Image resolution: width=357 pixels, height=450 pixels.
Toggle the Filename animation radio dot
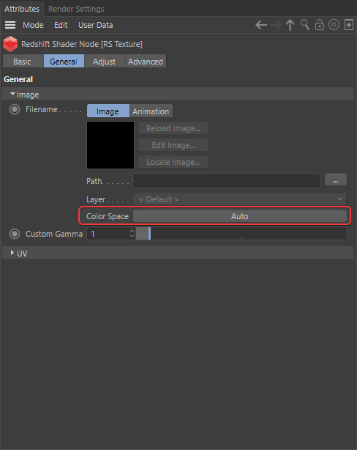click(x=15, y=109)
